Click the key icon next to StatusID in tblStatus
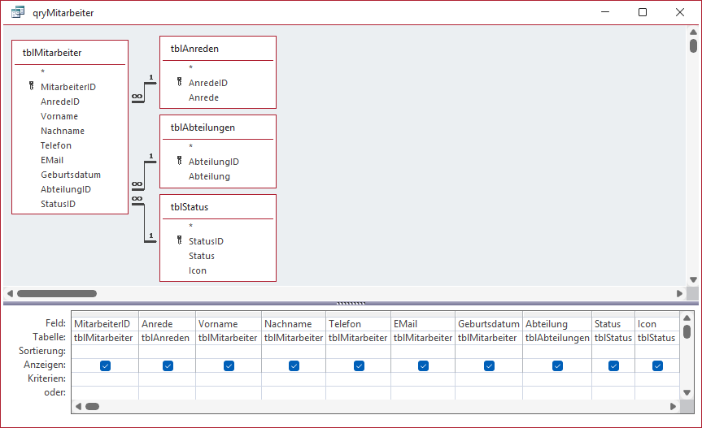The width and height of the screenshot is (702, 428). 179,241
